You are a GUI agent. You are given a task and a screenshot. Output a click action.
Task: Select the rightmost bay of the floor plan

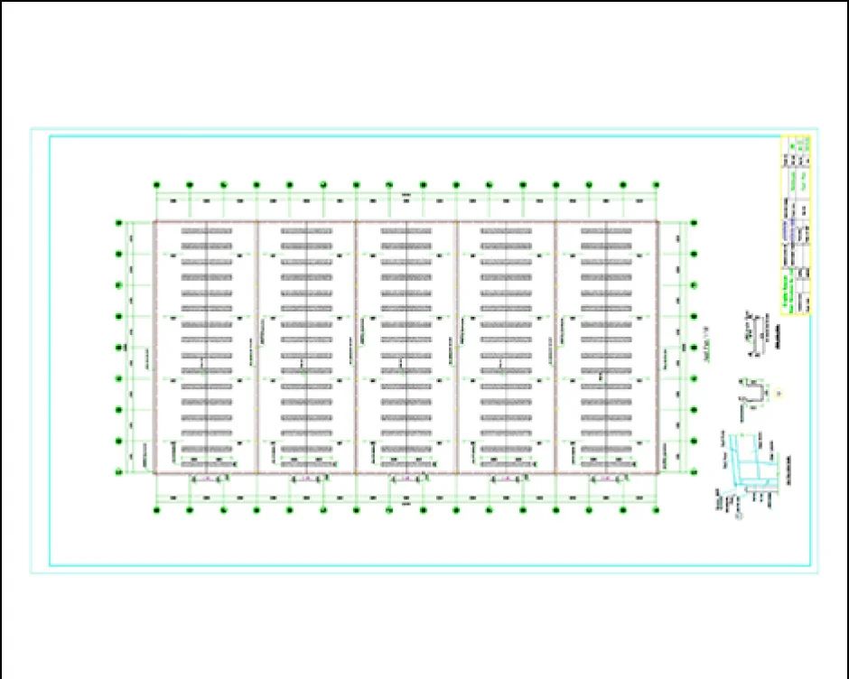(x=606, y=347)
